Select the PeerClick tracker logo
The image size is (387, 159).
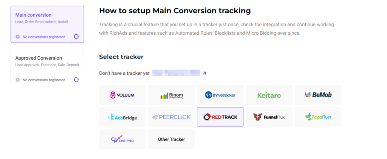pyautogui.click(x=171, y=117)
